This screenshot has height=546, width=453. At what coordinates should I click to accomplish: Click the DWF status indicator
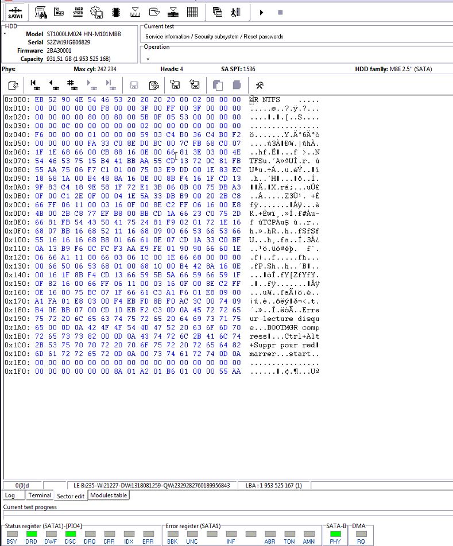click(x=51, y=534)
